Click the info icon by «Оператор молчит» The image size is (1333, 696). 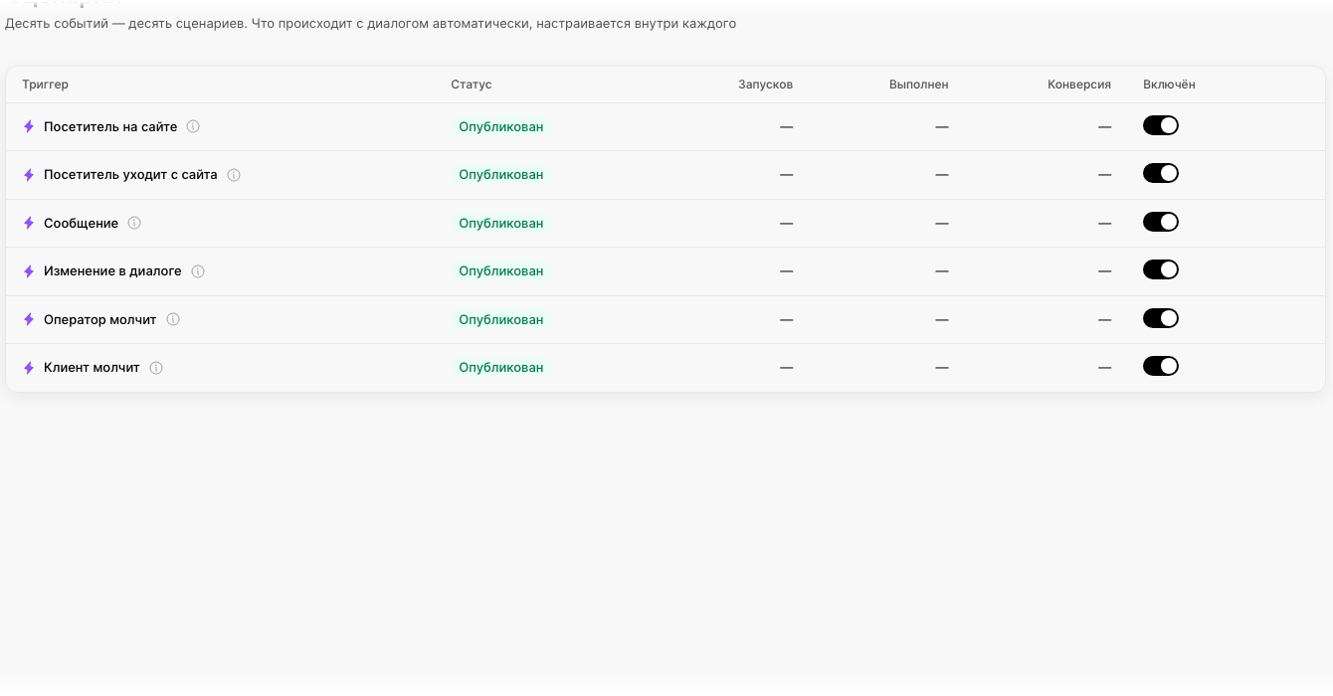[173, 319]
